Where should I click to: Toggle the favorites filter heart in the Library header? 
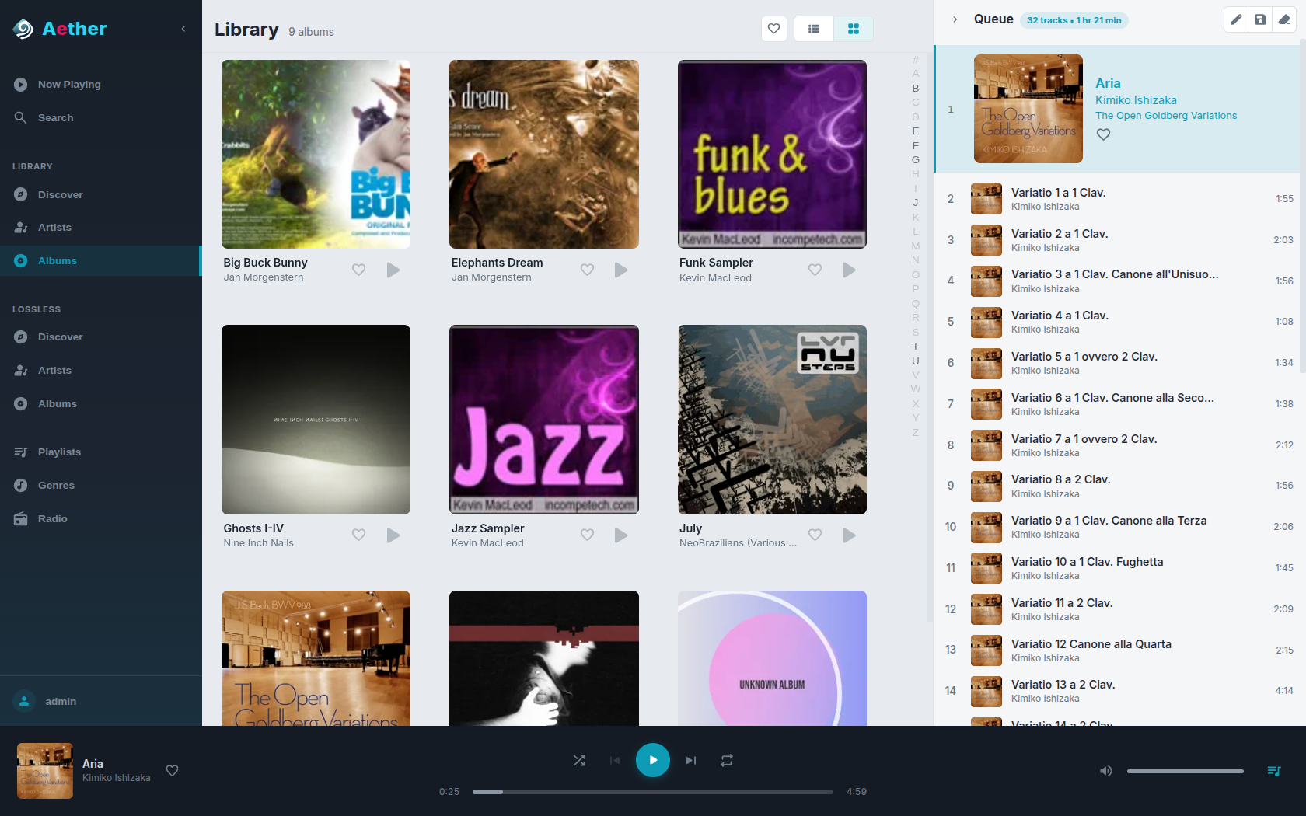[x=773, y=29]
